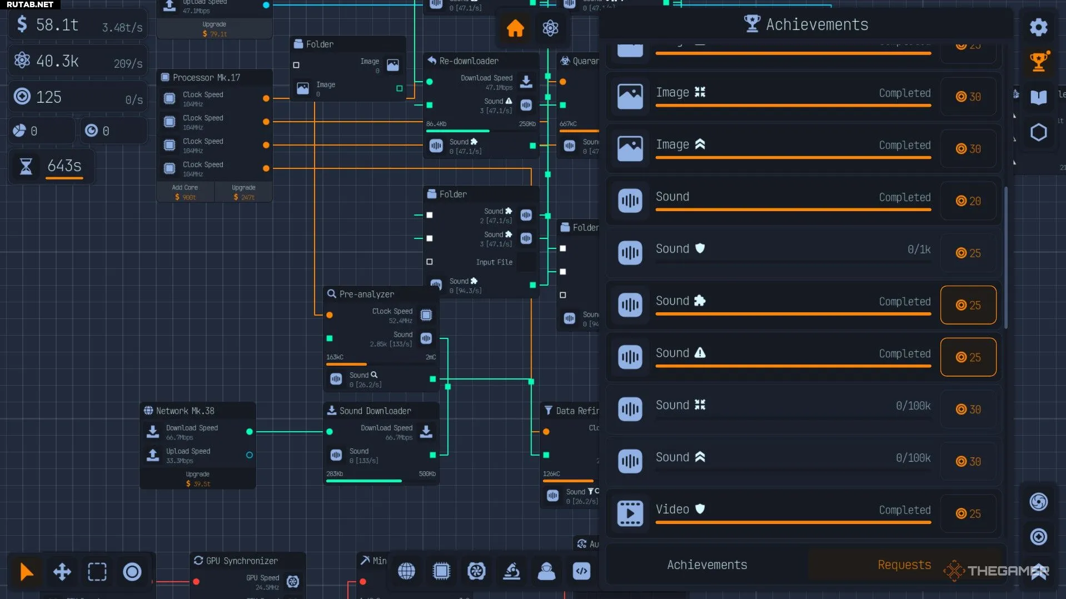Switch to the Requests tab
The width and height of the screenshot is (1066, 599).
(904, 565)
